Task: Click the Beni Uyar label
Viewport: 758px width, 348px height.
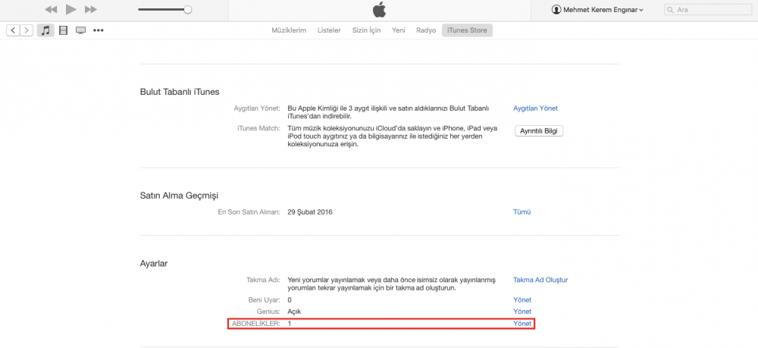Action: point(265,299)
